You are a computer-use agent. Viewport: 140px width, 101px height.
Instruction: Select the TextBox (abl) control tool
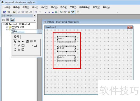click(23, 41)
